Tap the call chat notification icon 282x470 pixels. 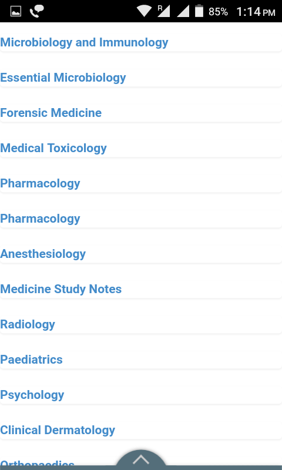37,11
